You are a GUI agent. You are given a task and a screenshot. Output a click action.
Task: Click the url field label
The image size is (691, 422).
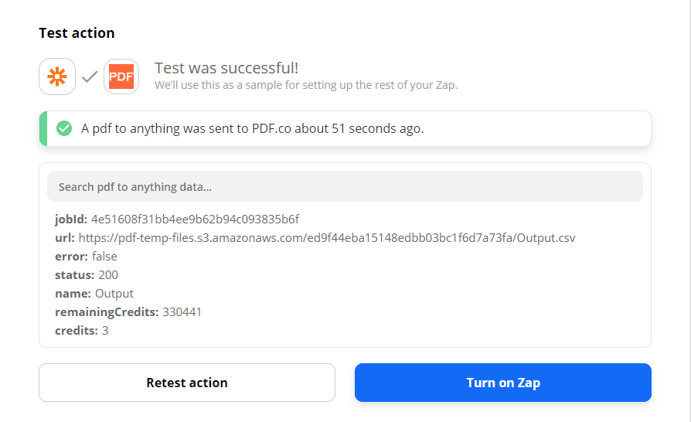[65, 237]
